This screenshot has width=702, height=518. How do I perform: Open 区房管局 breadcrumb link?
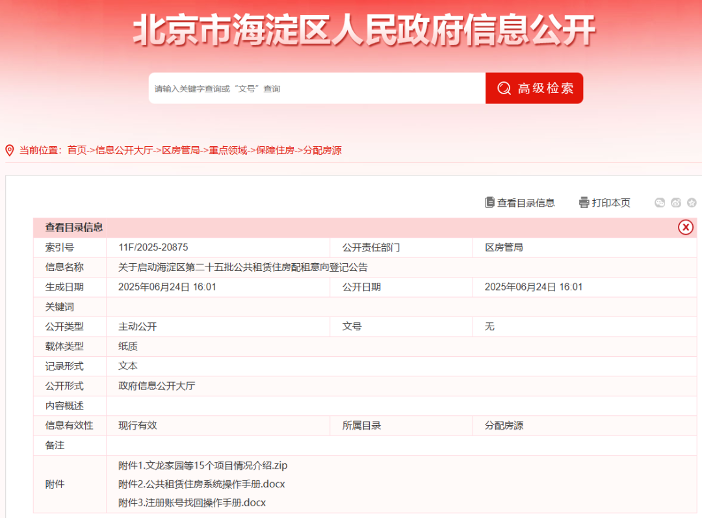point(181,150)
